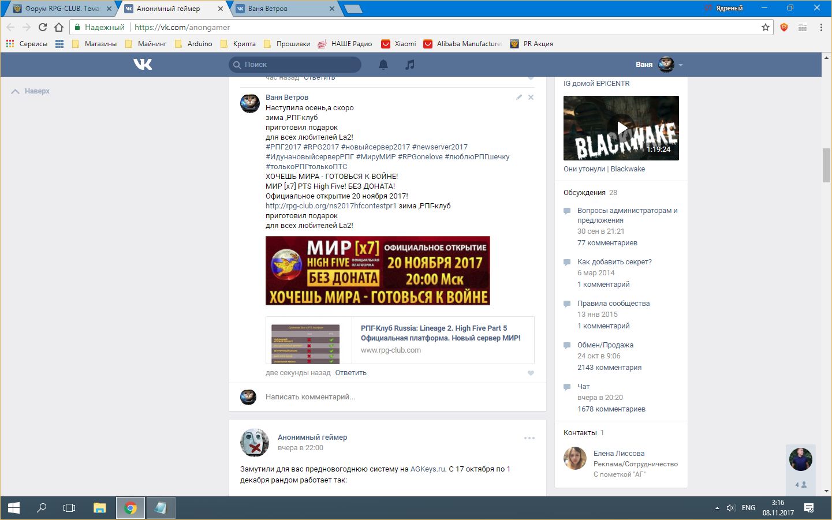Screen dimensions: 832x520
Task: Open the AGKeys.ru link in the post
Action: (x=428, y=469)
